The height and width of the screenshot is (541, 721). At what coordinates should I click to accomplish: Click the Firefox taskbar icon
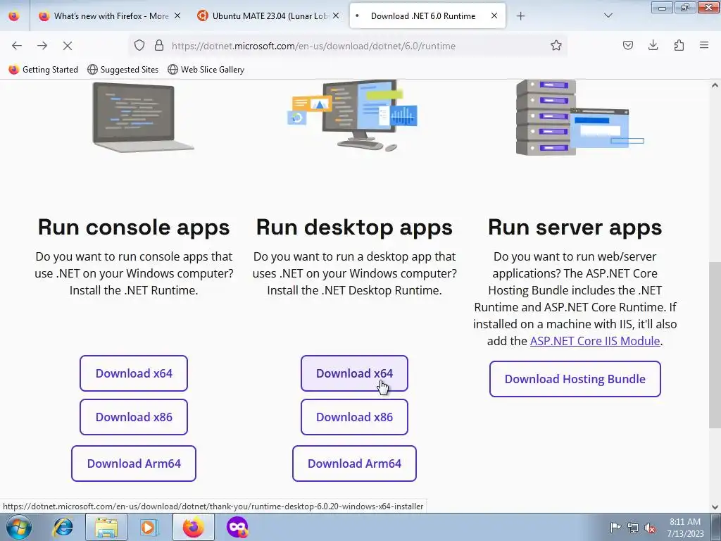pos(193,527)
